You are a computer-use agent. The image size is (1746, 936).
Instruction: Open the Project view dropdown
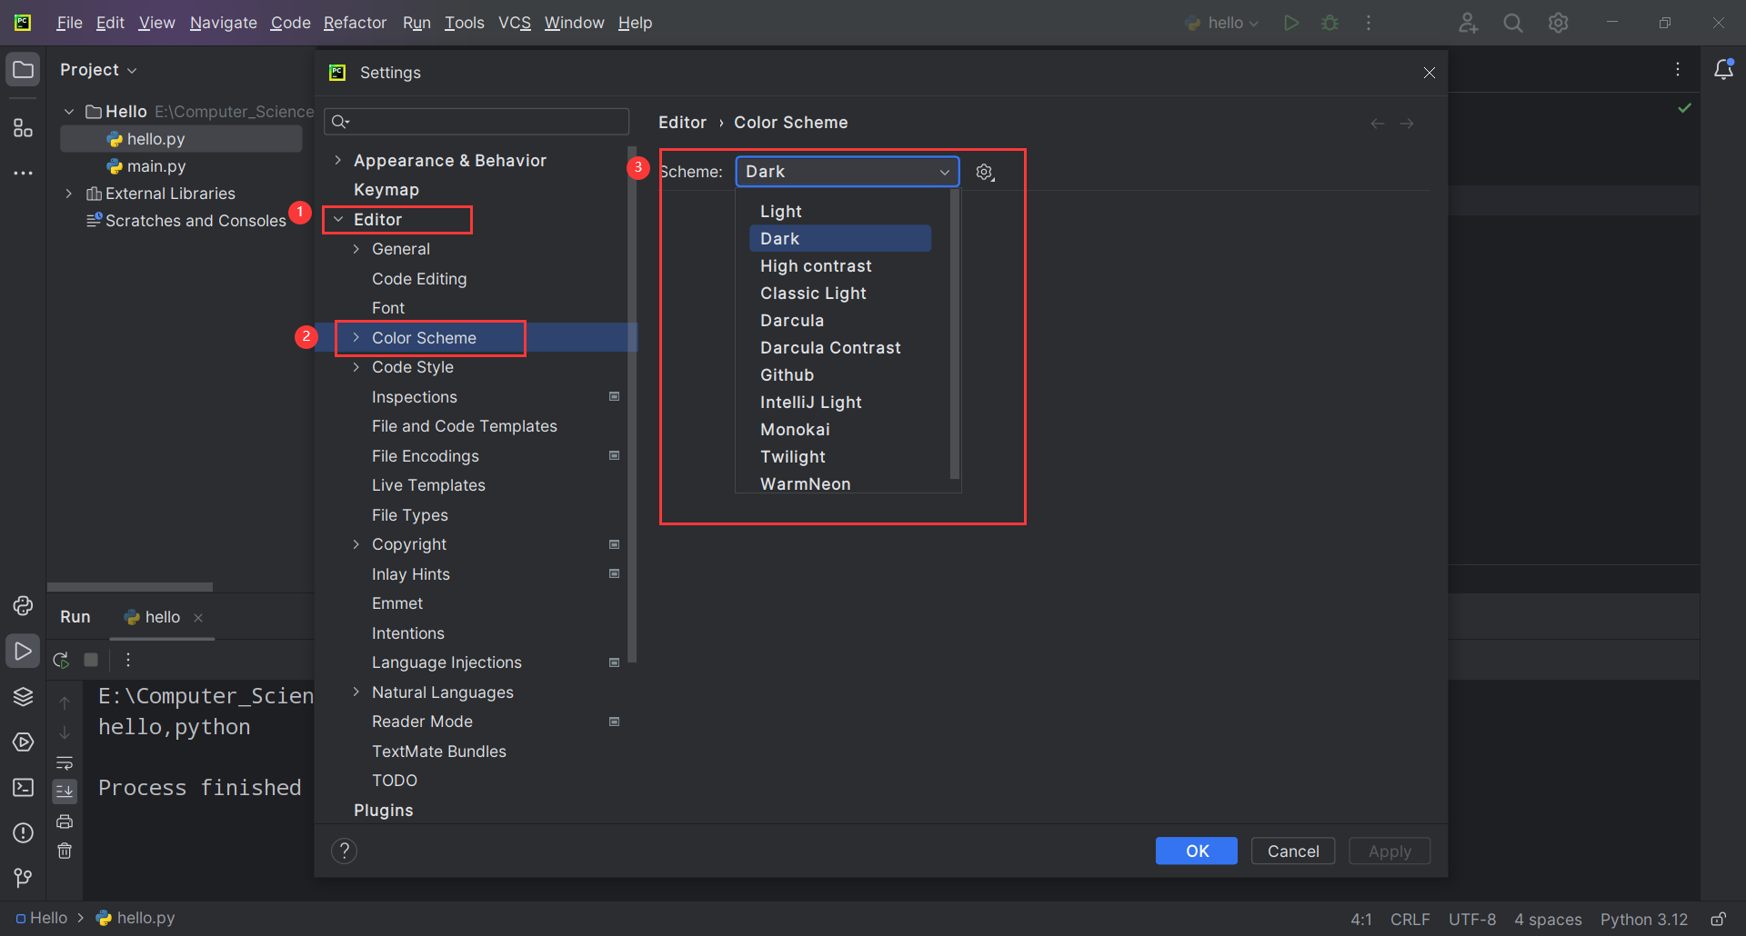click(98, 70)
